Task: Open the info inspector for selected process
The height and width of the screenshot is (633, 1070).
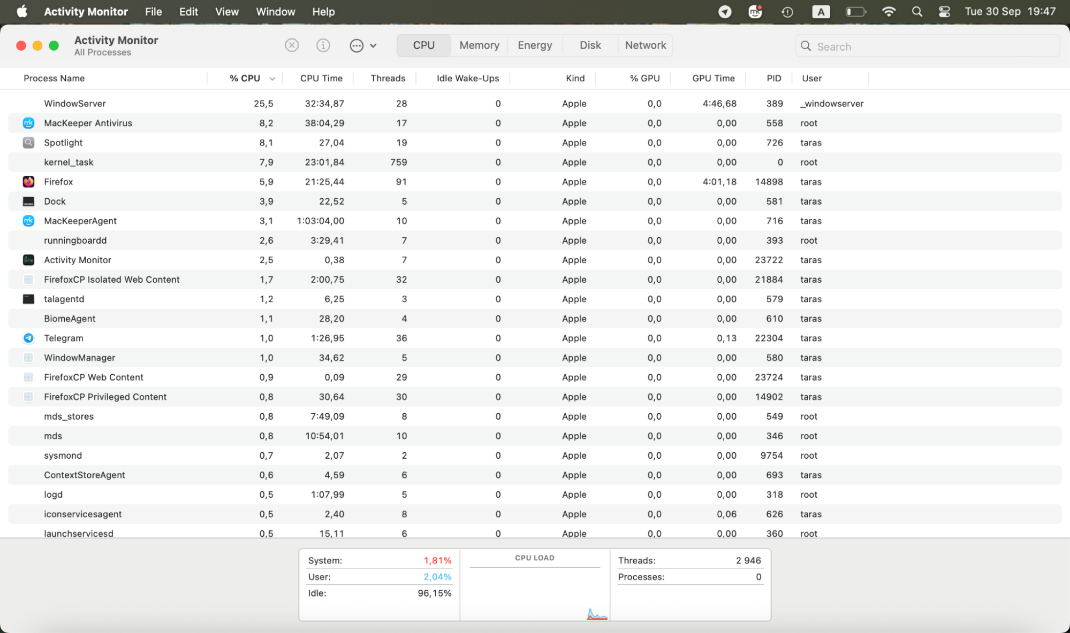Action: click(x=323, y=45)
